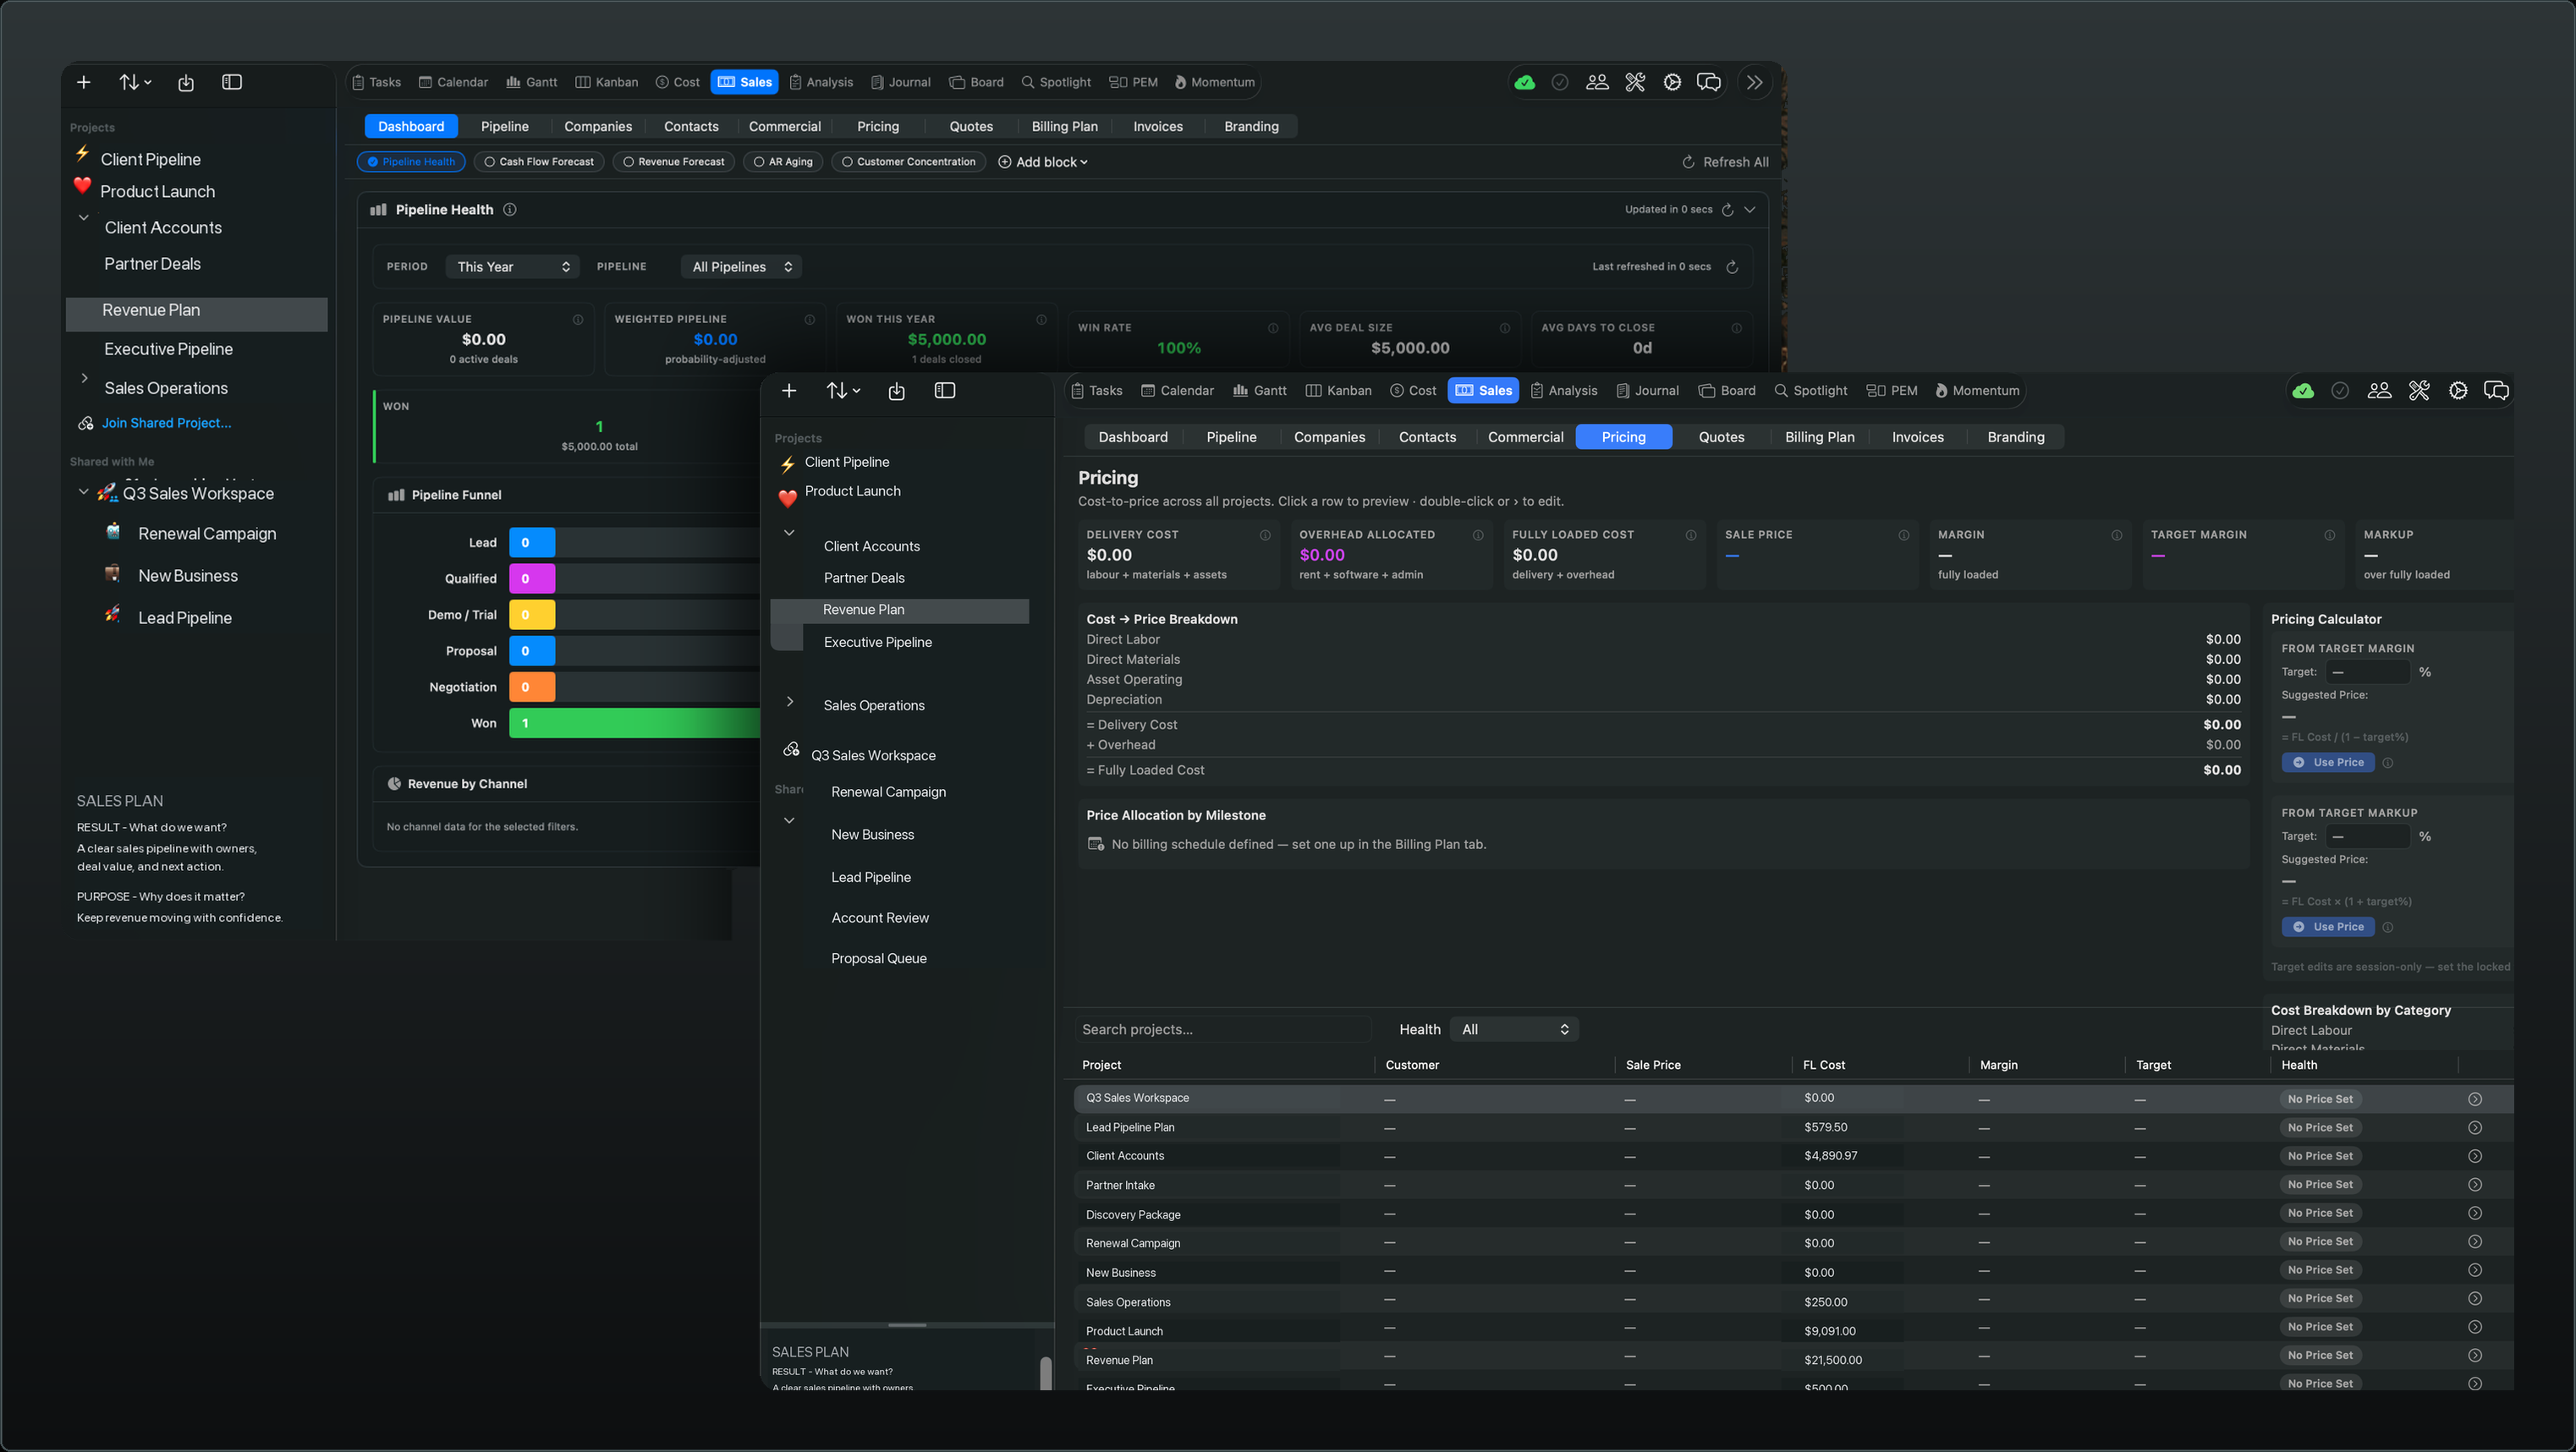
Task: Open the All Pipelines dropdown
Action: click(x=742, y=267)
